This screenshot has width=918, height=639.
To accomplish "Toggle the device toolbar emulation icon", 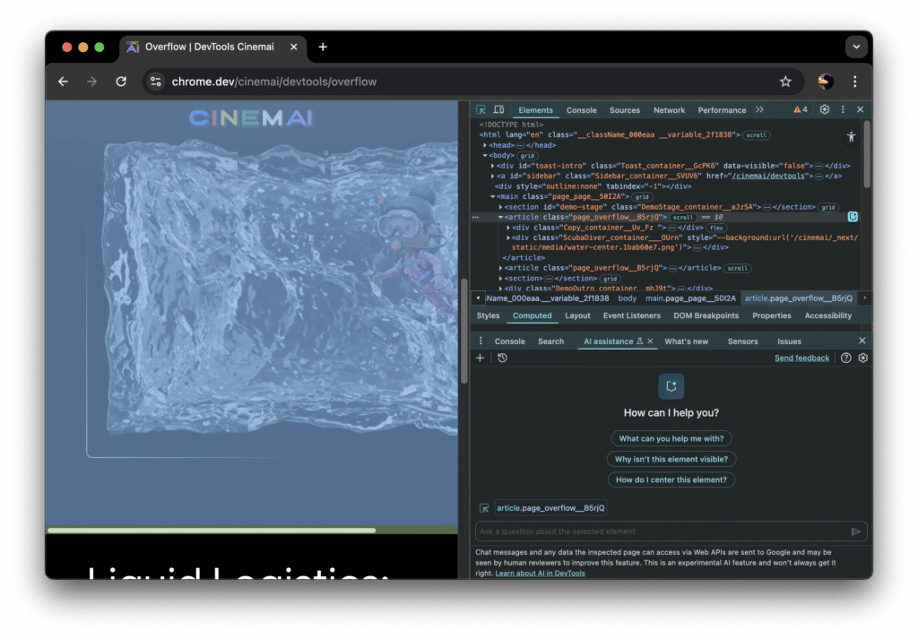I will coord(498,109).
